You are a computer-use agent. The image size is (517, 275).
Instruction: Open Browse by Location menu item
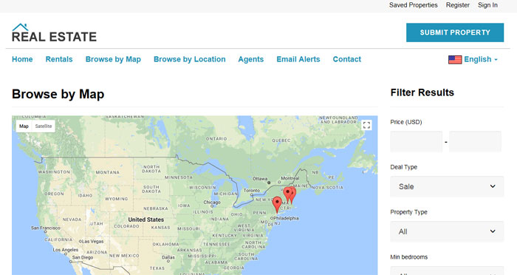coord(190,59)
